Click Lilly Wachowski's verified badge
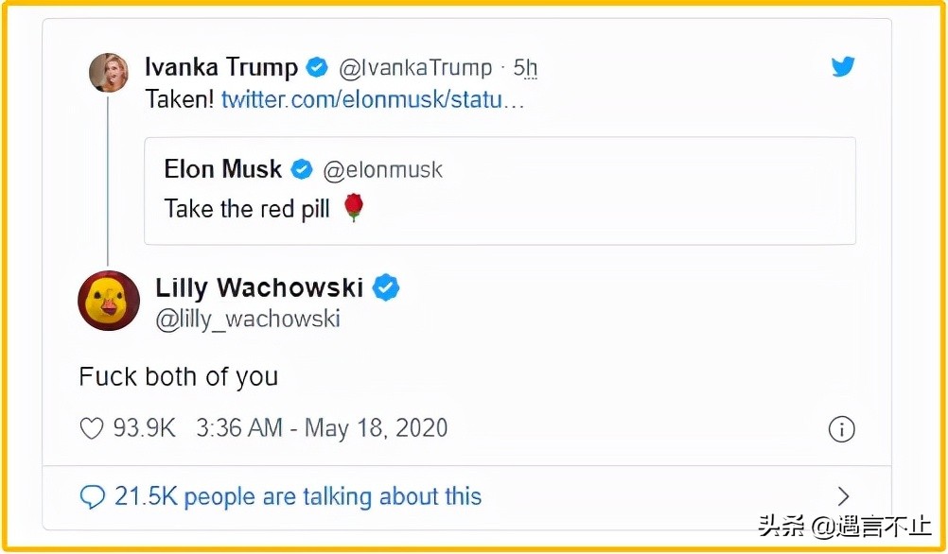 coord(385,287)
